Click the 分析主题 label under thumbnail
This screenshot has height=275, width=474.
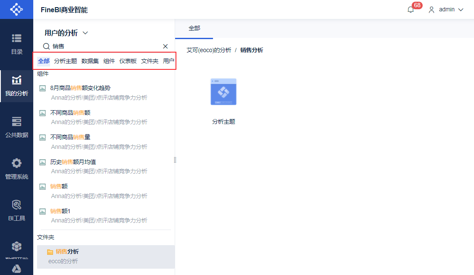click(x=224, y=122)
